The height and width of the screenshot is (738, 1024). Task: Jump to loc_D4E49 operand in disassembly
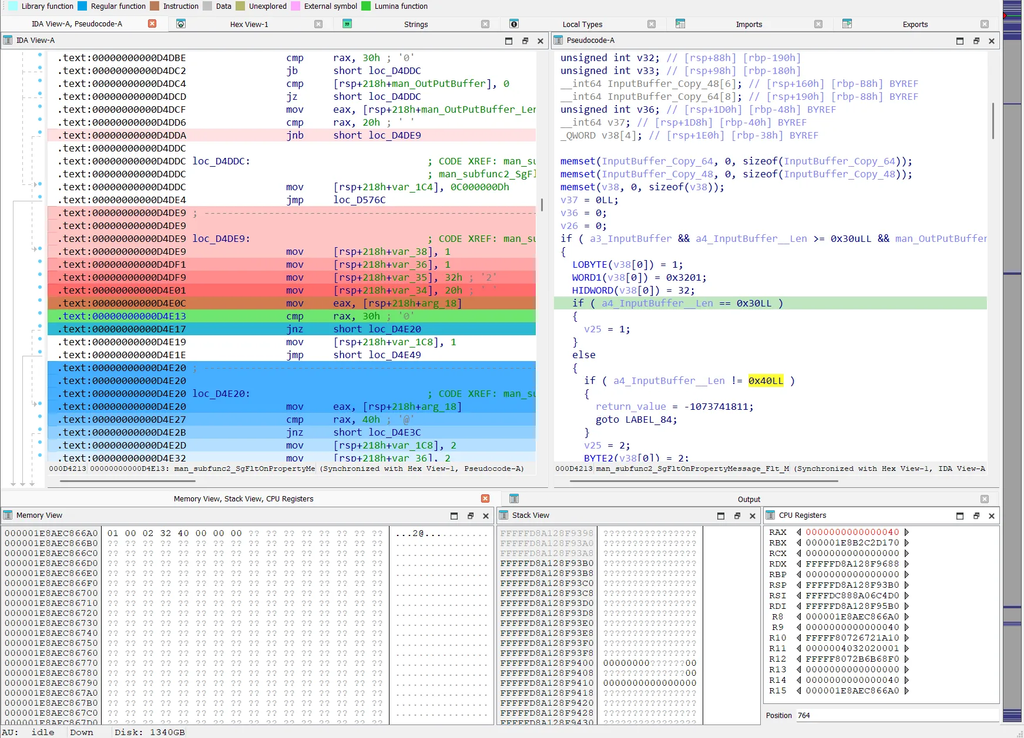pyautogui.click(x=394, y=355)
